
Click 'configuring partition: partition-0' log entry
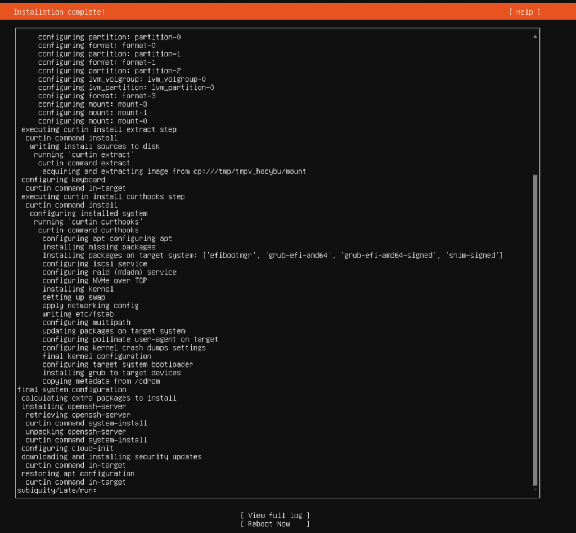coord(109,37)
